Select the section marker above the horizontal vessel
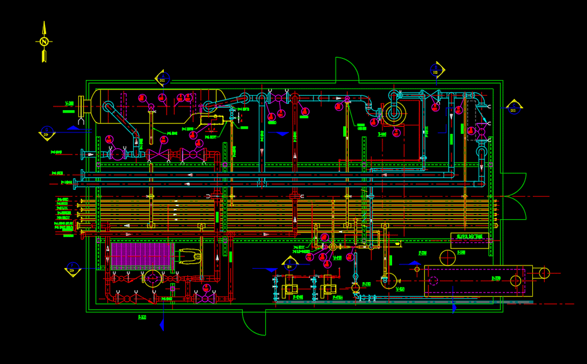The width and height of the screenshot is (587, 364). point(163,78)
